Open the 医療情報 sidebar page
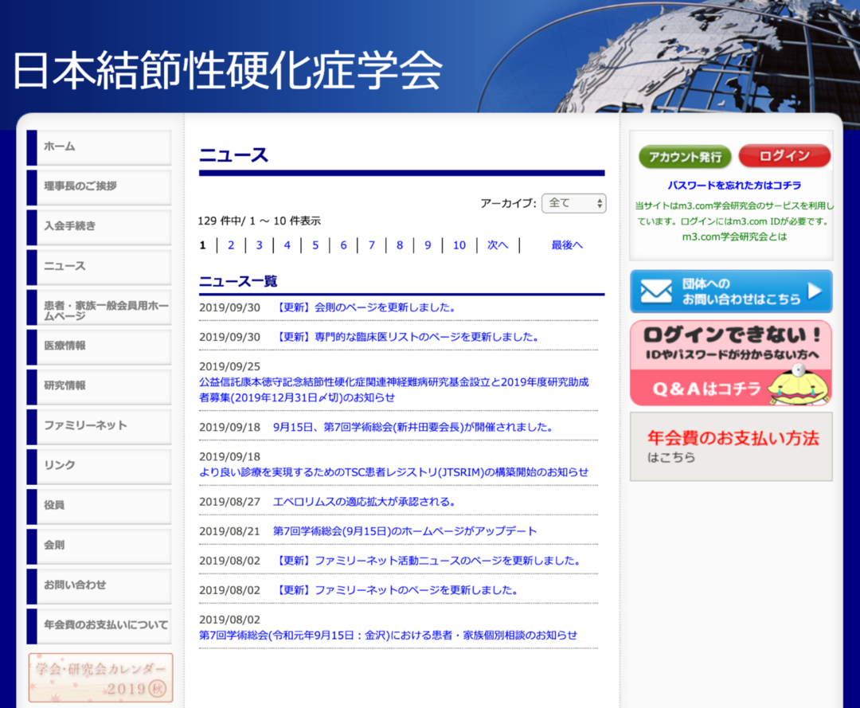The height and width of the screenshot is (708, 860). click(98, 347)
